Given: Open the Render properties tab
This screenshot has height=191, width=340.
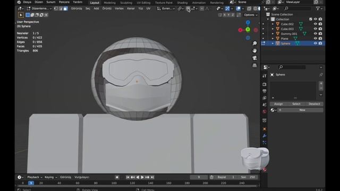Looking at the screenshot, I should tap(265, 84).
